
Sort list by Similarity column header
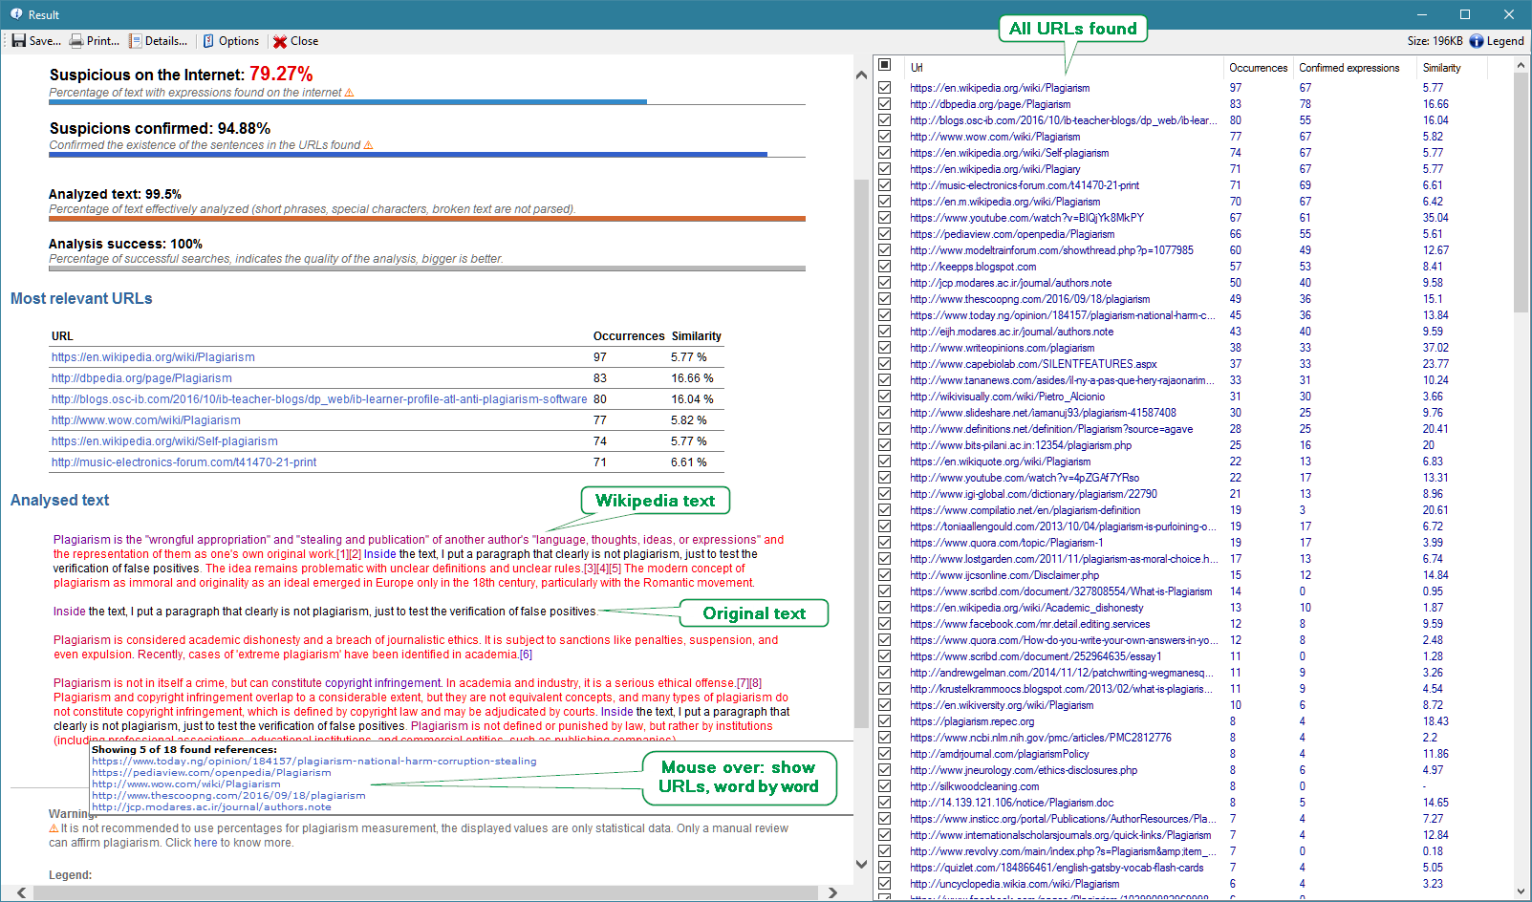[1441, 68]
